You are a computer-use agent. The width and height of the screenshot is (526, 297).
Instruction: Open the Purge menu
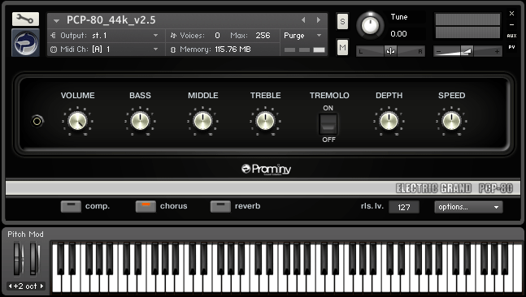tap(303, 36)
